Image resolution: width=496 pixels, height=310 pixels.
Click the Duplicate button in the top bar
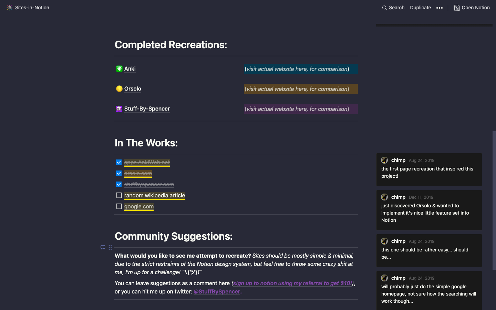coord(420,8)
